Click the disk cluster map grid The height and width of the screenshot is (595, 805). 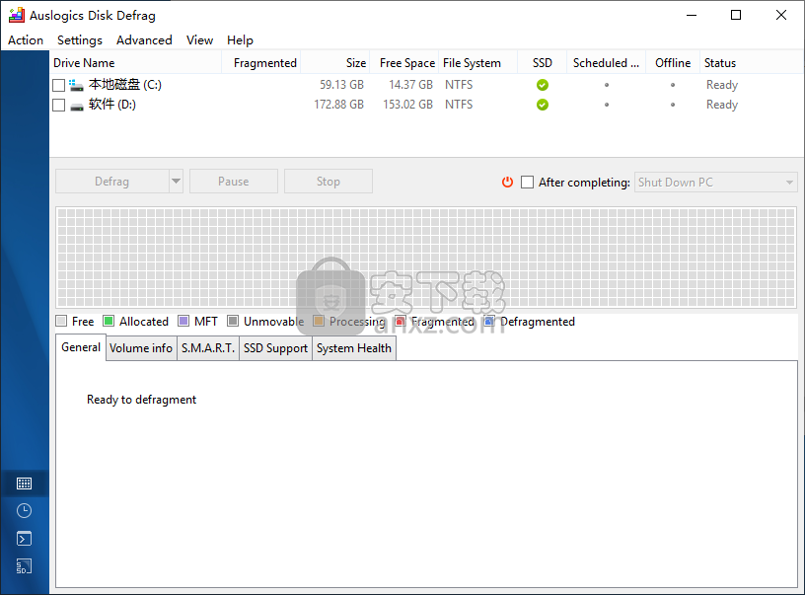(426, 258)
